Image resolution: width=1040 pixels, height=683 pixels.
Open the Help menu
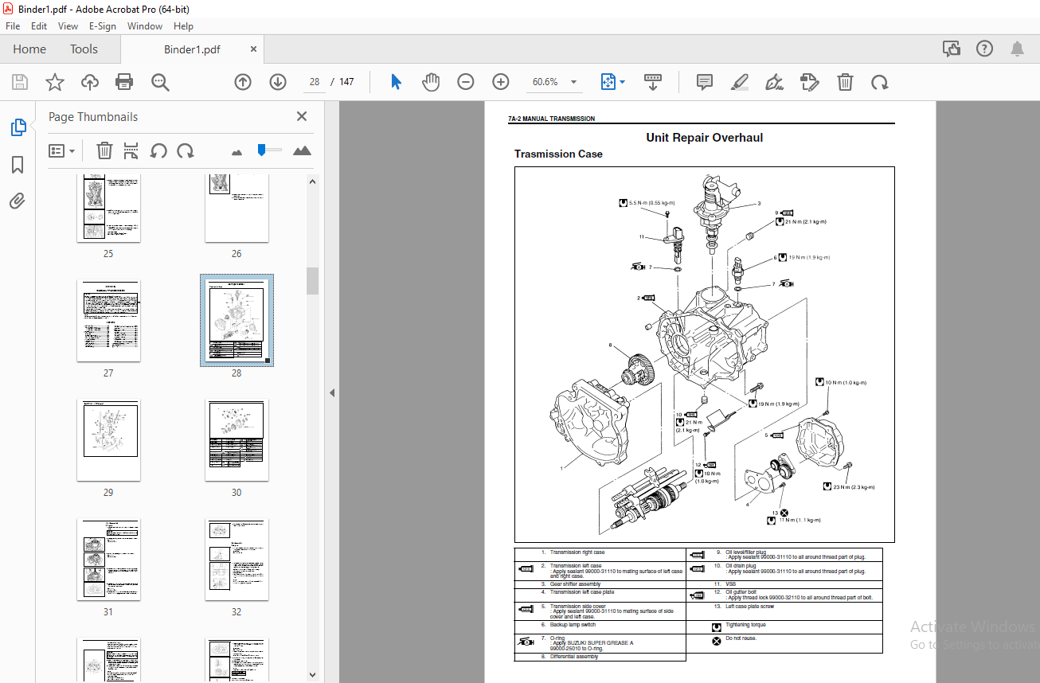coord(183,25)
